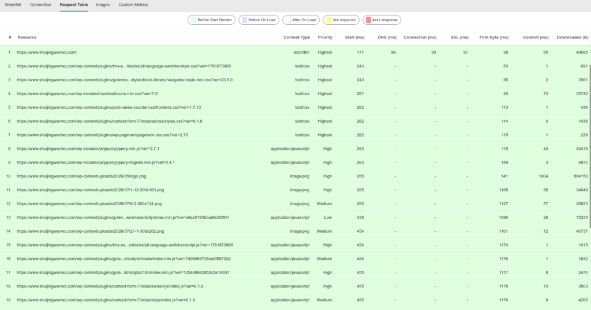
Task: Click the start time 439 cell
Action: 360,217
